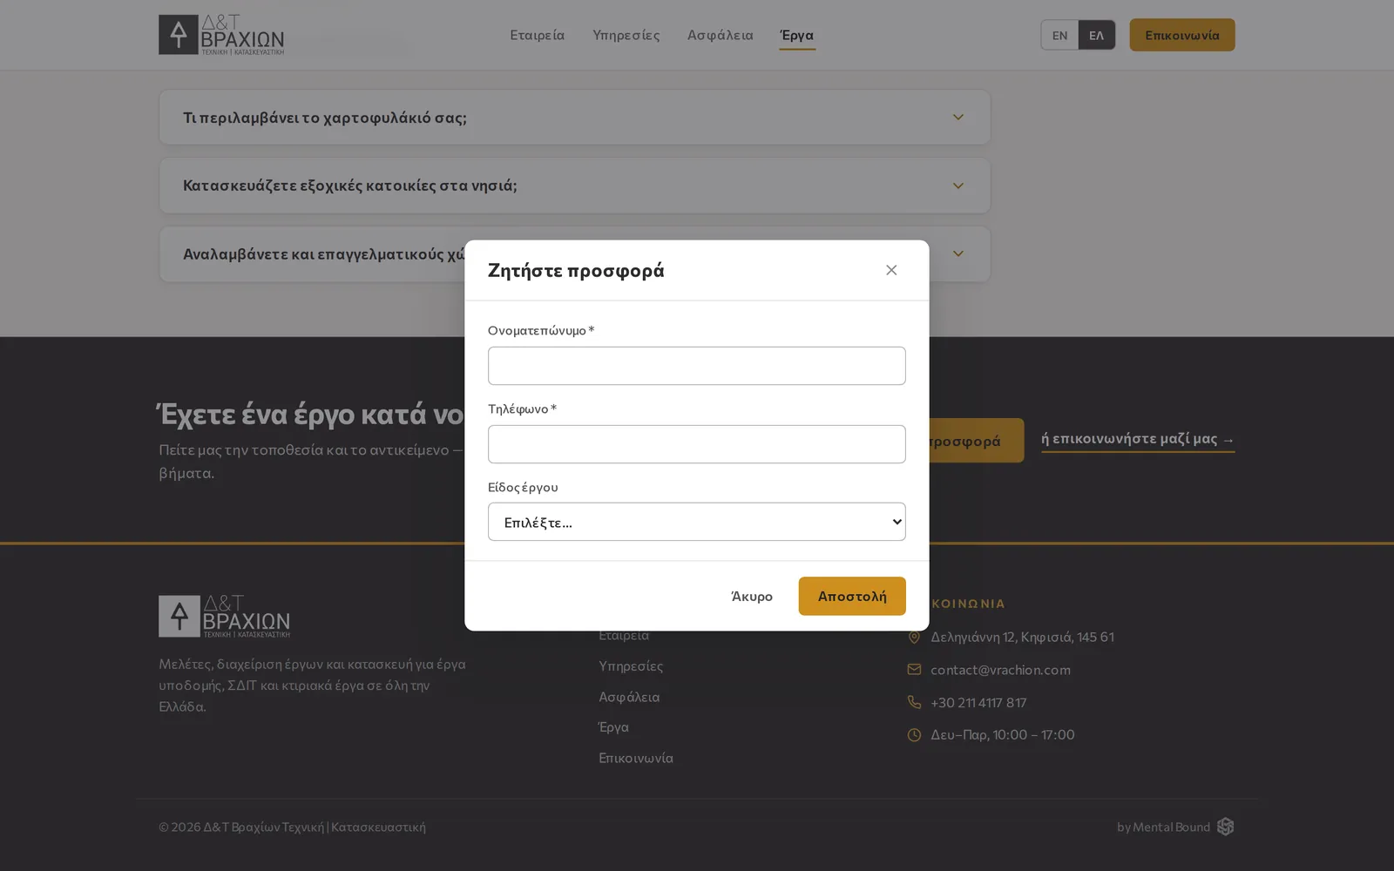Image resolution: width=1394 pixels, height=871 pixels.
Task: Click contact@vrachion.com email address
Action: [1000, 670]
